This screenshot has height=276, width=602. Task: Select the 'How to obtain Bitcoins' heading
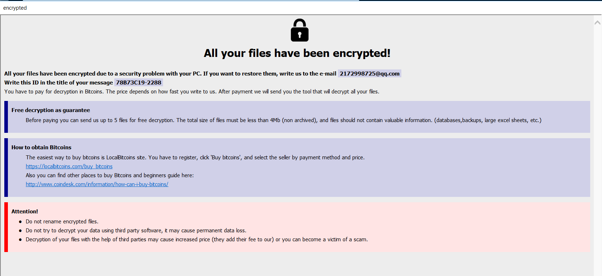41,147
